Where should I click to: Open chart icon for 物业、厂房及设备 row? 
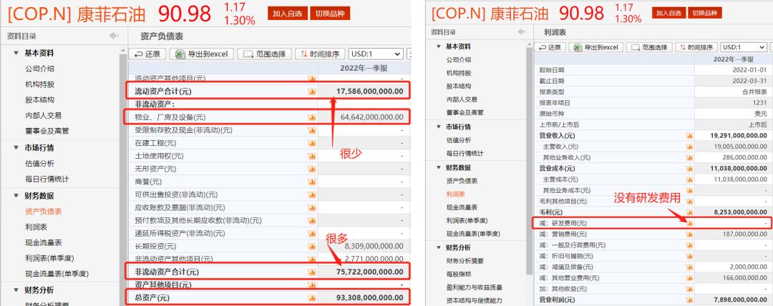[x=311, y=117]
